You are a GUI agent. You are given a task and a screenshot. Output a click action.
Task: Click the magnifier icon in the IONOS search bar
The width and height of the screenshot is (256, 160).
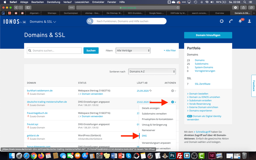point(90,21)
